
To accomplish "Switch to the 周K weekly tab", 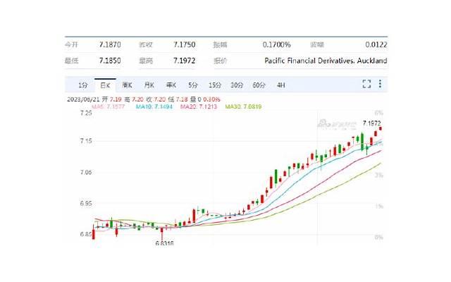I will [127, 85].
